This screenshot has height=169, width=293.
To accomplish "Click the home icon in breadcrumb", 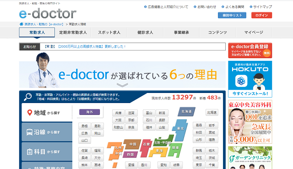I will click(22, 24).
